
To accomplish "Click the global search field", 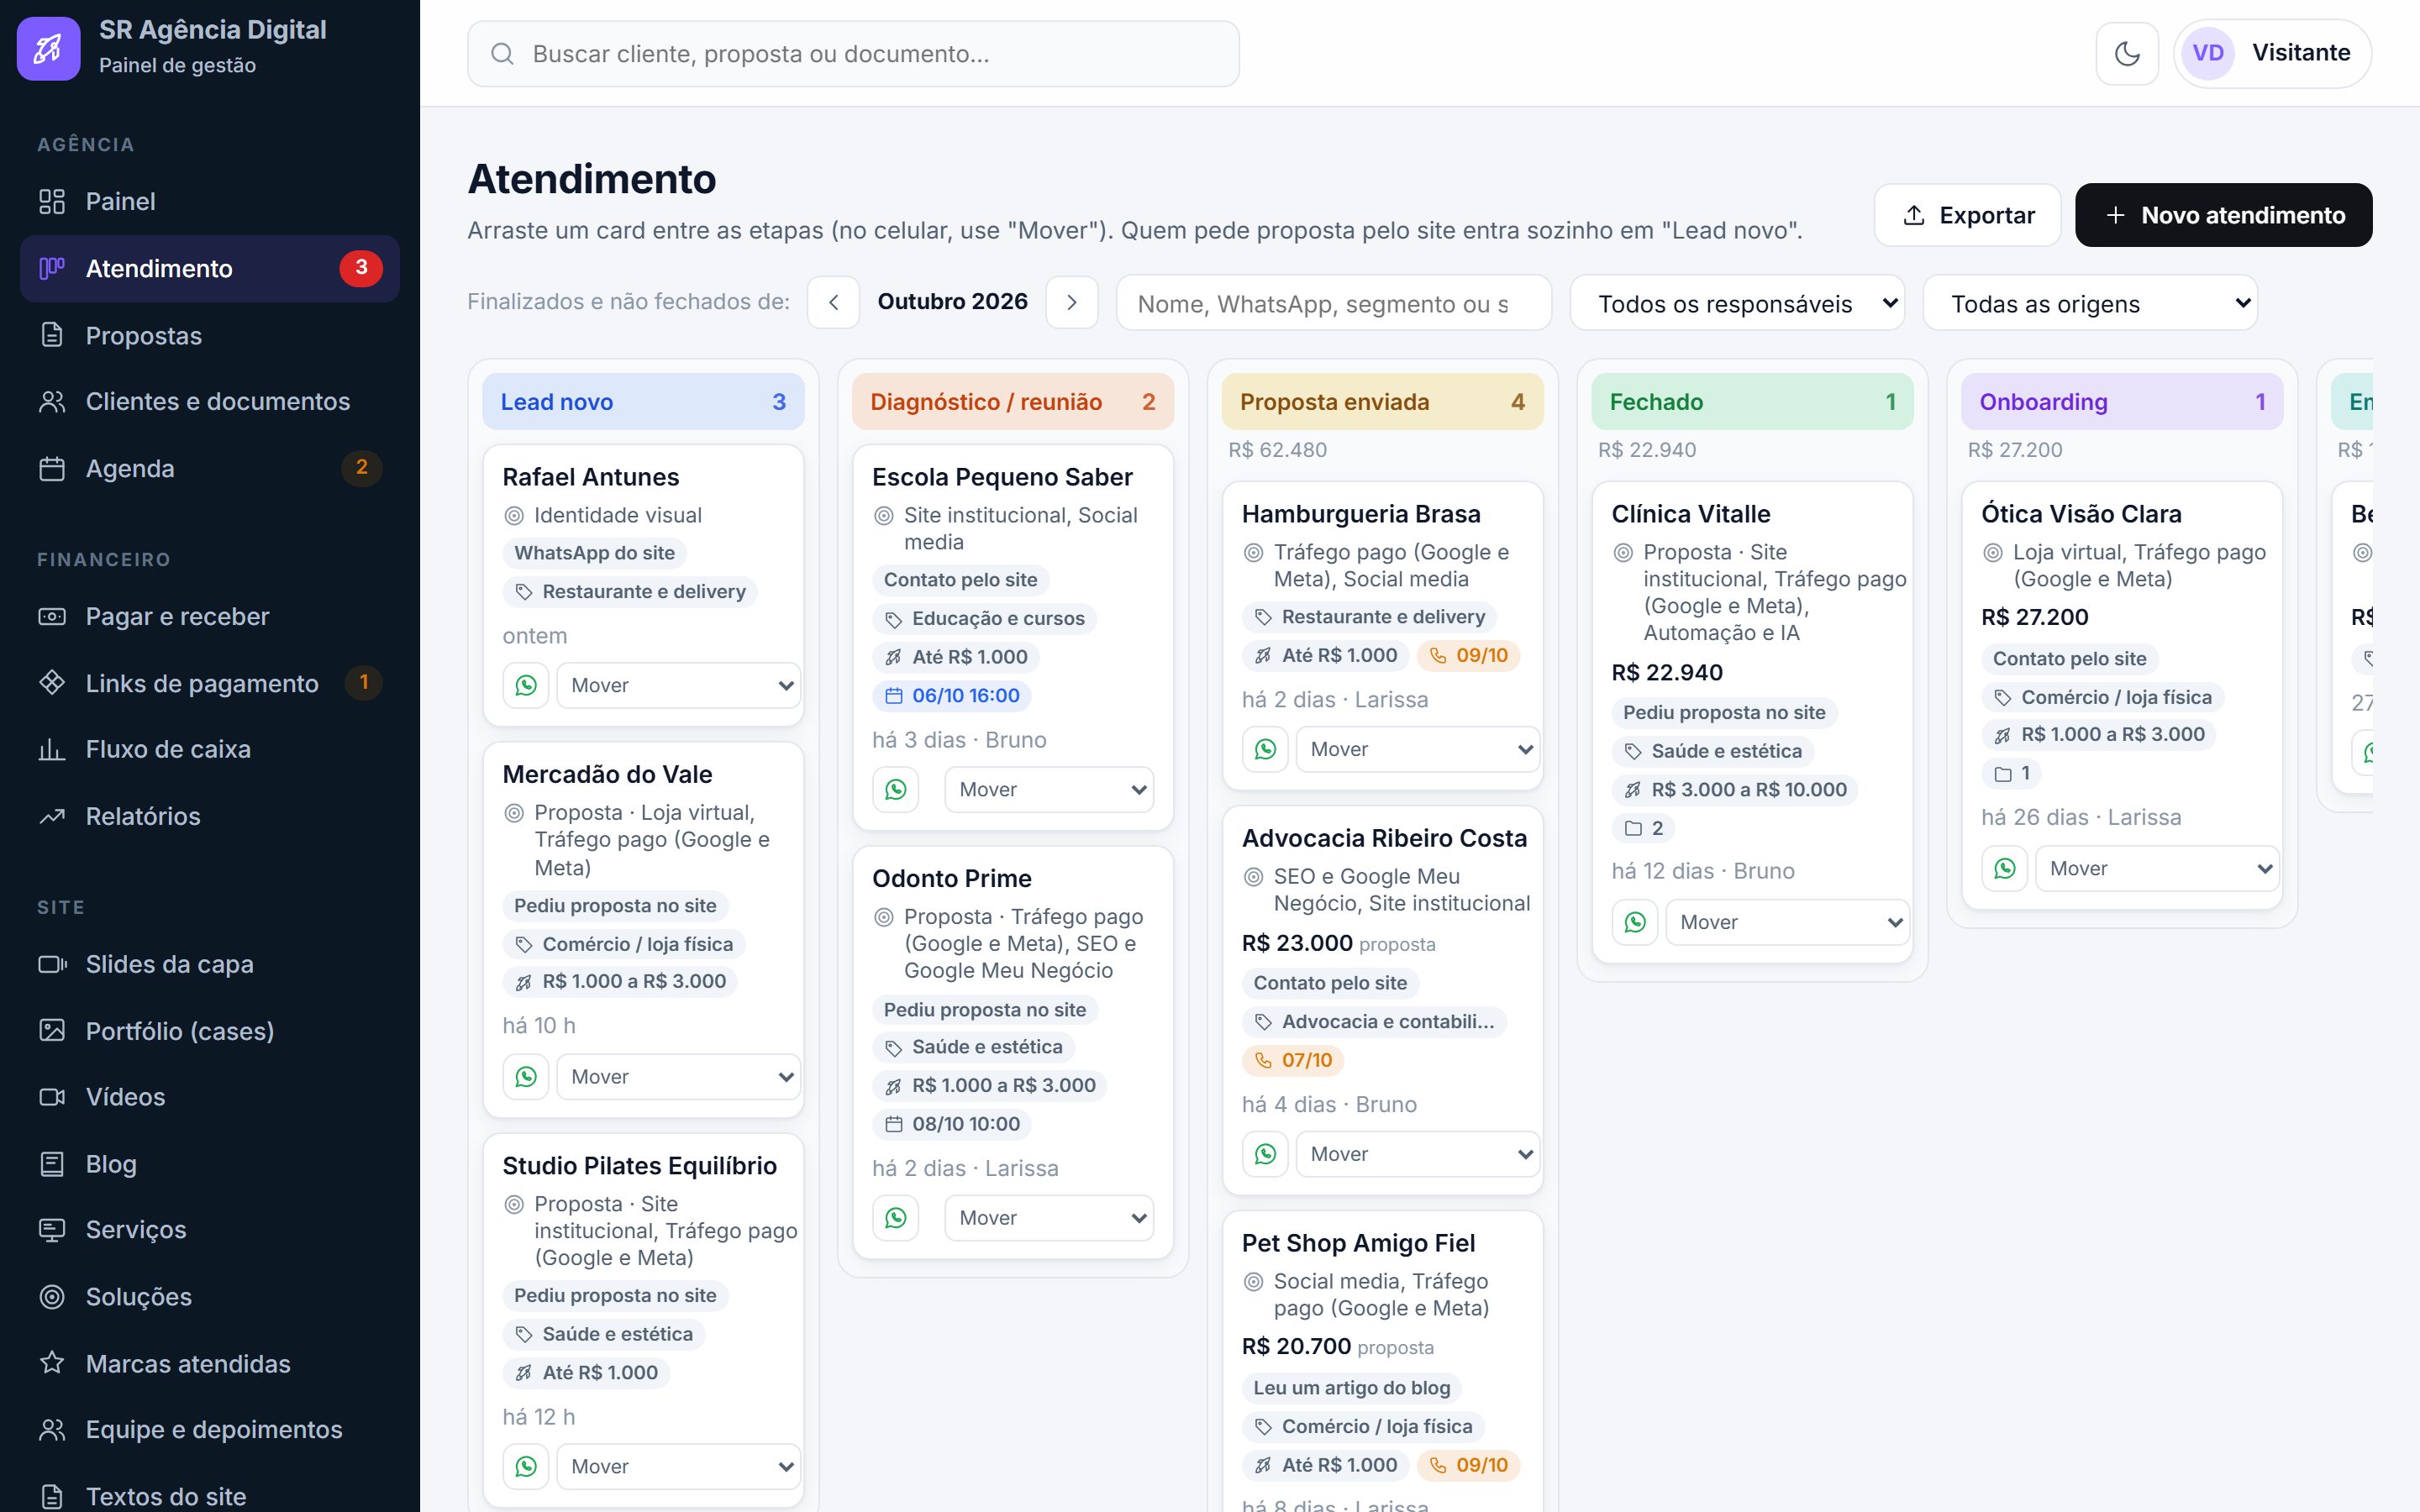I will coord(853,54).
